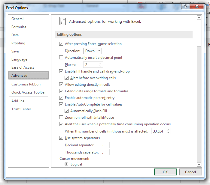Open the General category

coord(29,19)
